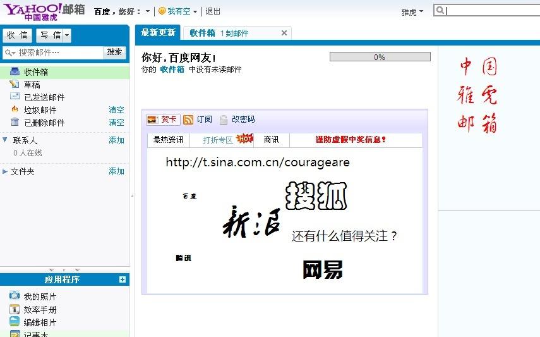Click the 网易 text in the ad
The width and height of the screenshot is (540, 337).
[x=323, y=270]
